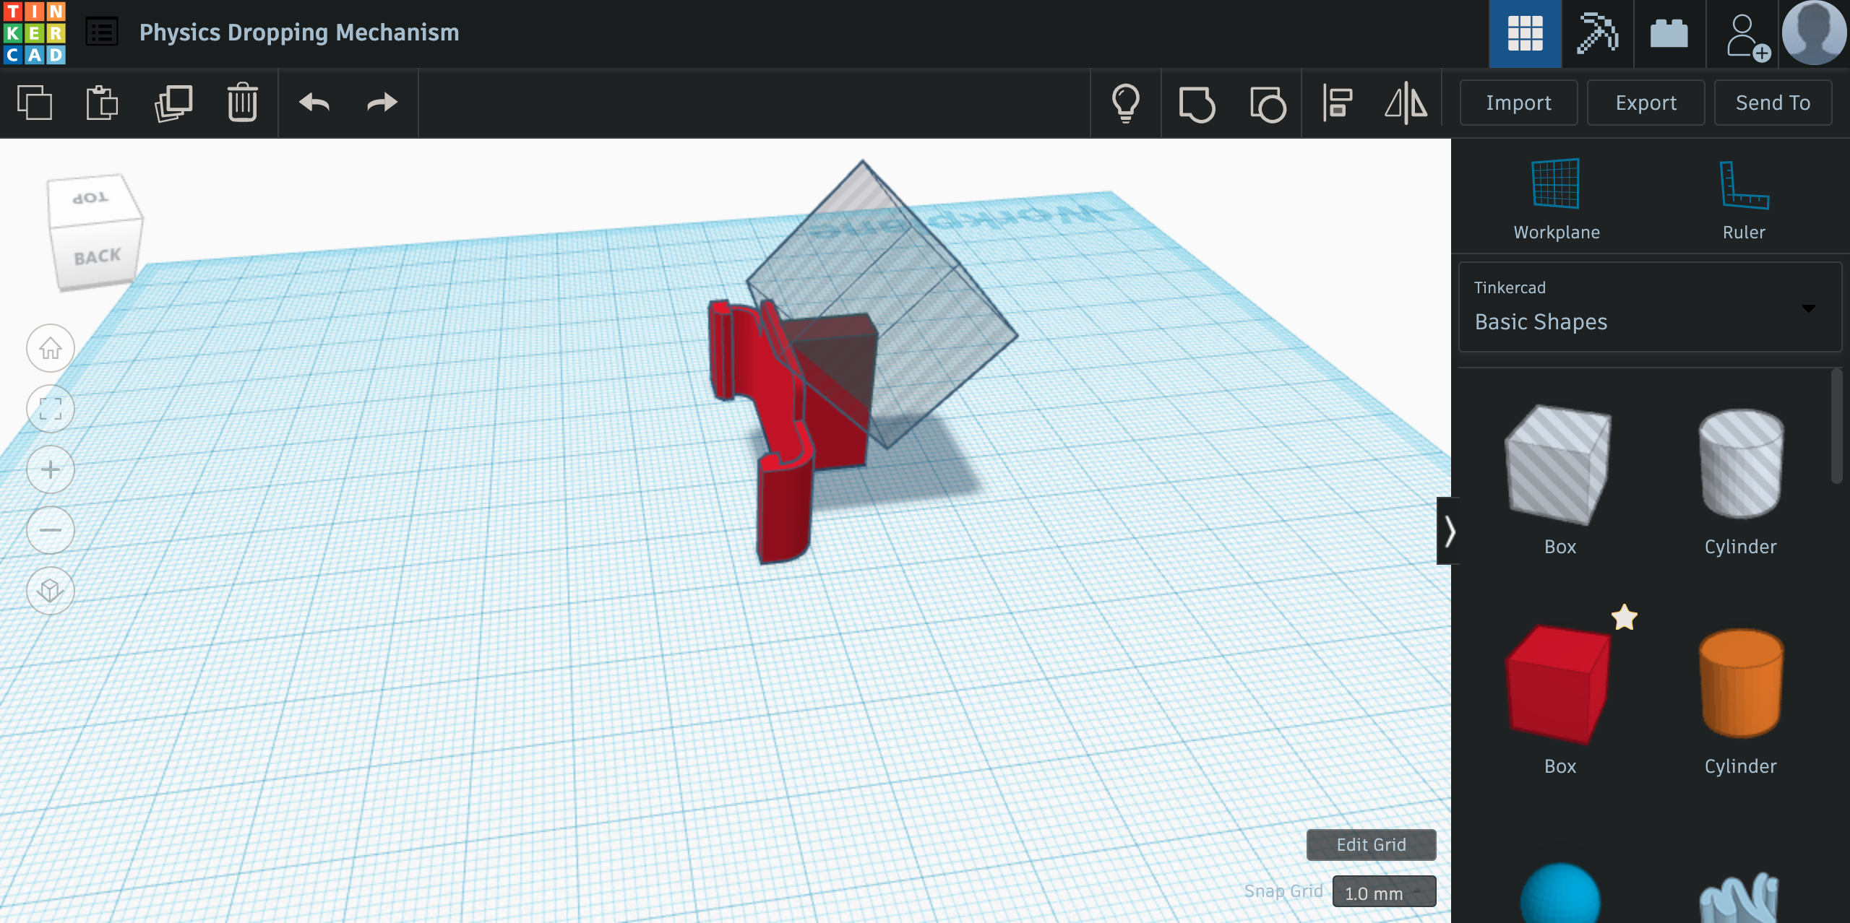Click the shapes panel scrollbar

[1837, 426]
